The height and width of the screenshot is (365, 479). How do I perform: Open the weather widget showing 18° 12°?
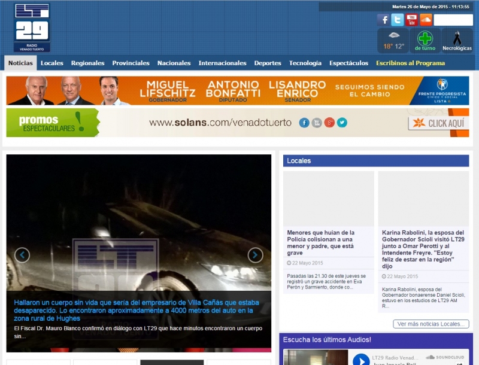click(x=393, y=41)
